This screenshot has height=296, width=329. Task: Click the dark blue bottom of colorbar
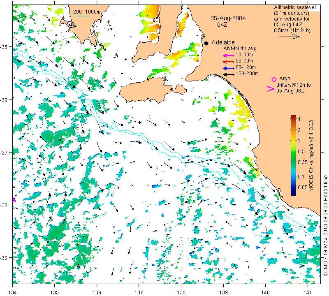point(293,193)
